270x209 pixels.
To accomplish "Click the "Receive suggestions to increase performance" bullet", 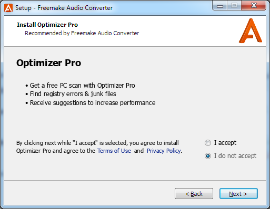I will click(91, 103).
